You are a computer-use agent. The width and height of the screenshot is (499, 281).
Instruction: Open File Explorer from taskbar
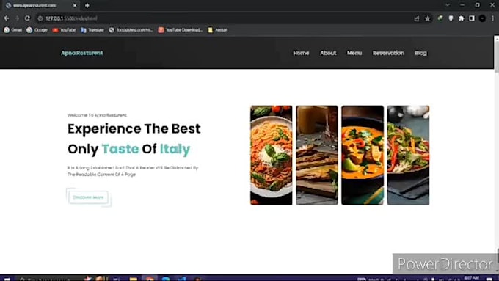tap(134, 279)
